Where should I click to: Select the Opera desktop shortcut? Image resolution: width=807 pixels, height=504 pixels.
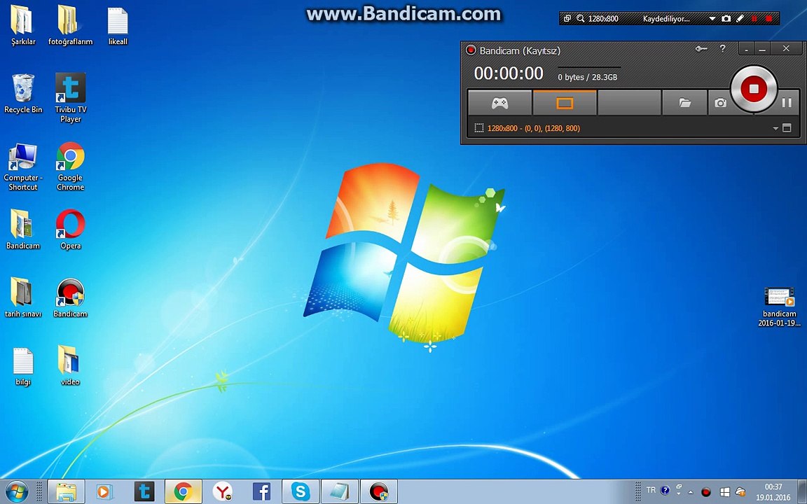[71, 230]
